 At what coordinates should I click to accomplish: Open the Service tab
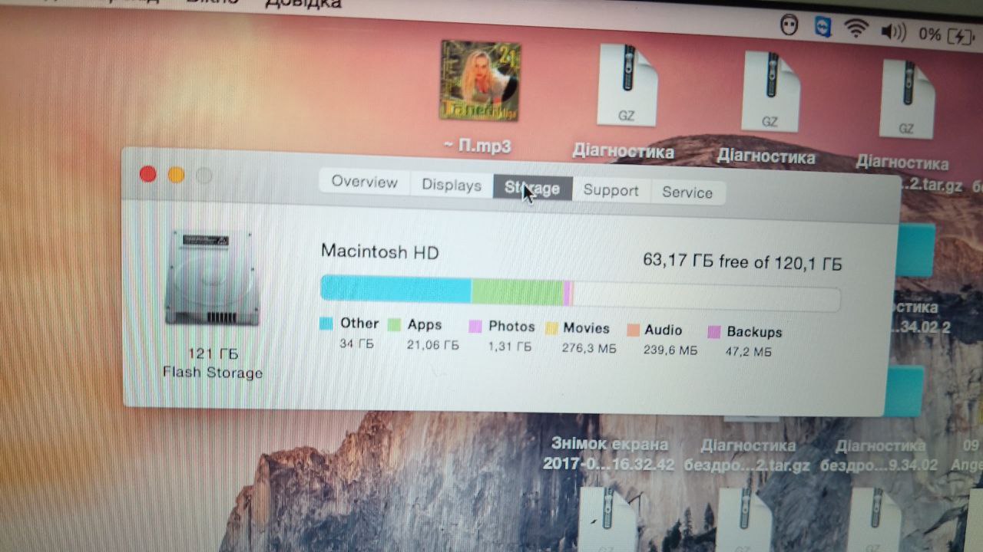click(687, 193)
